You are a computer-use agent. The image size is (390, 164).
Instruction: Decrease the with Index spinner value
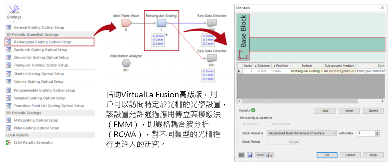click(x=378, y=135)
